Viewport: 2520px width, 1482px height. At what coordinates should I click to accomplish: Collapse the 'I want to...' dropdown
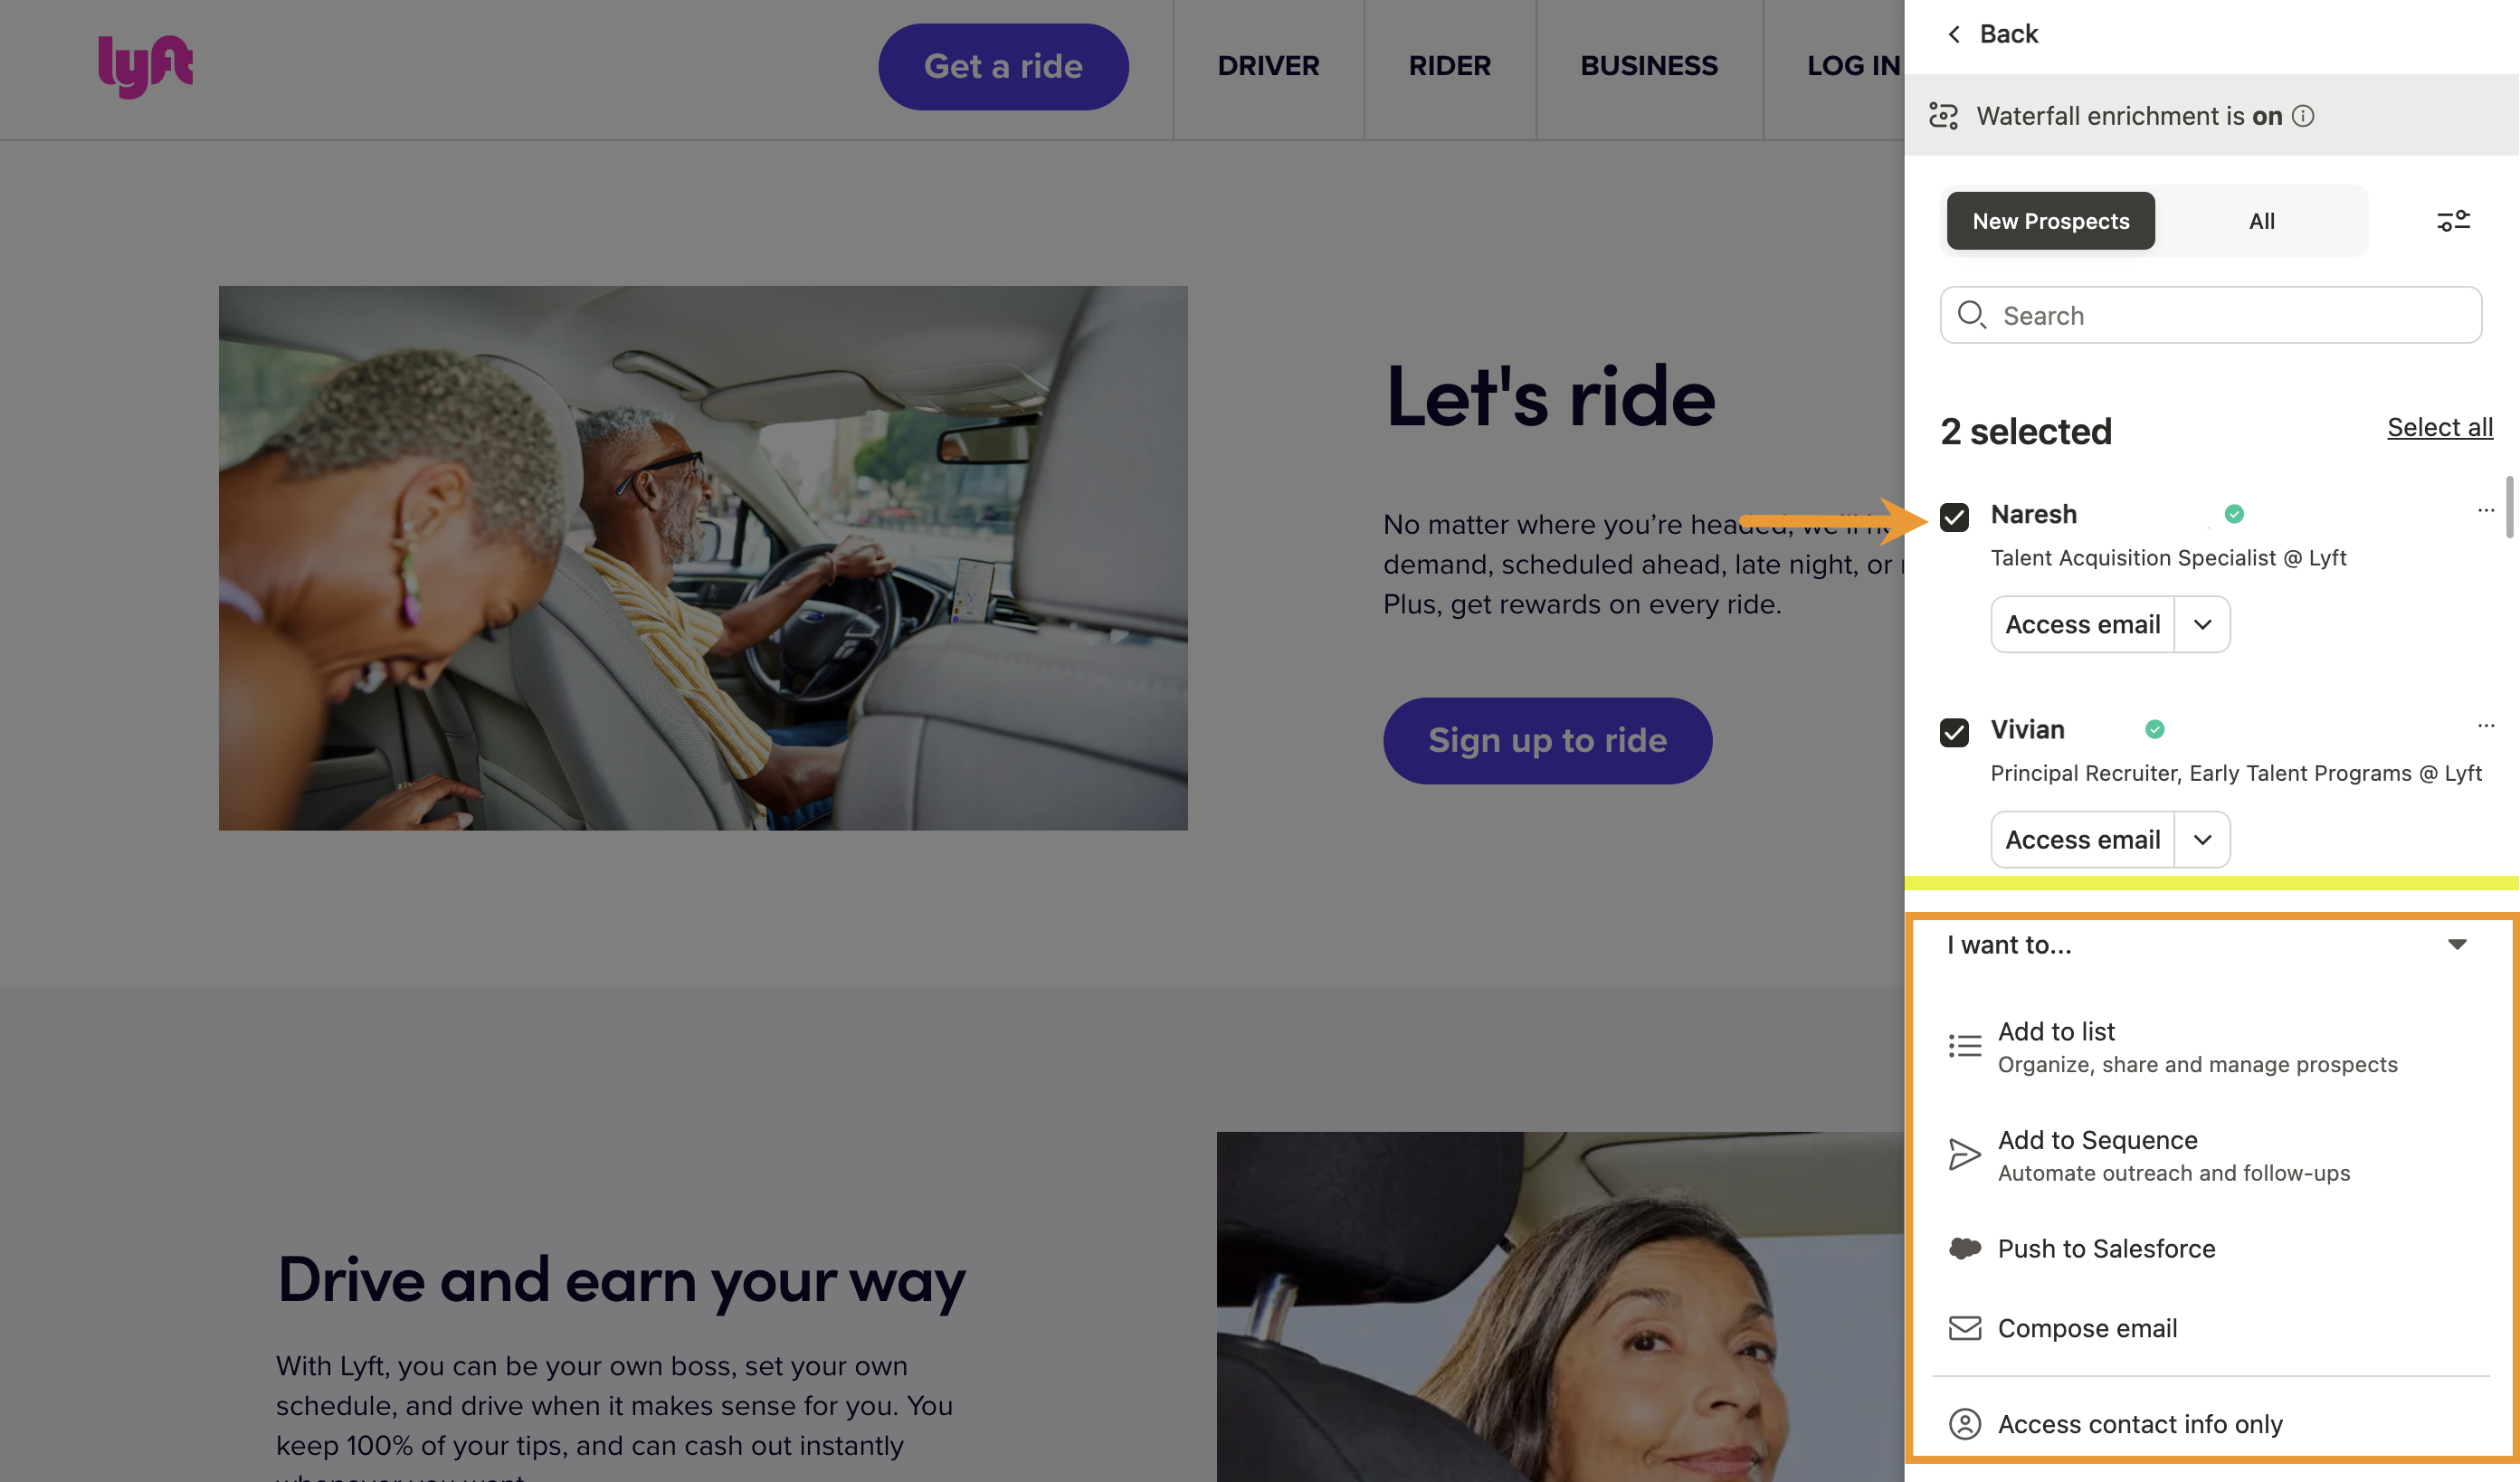coord(2457,944)
